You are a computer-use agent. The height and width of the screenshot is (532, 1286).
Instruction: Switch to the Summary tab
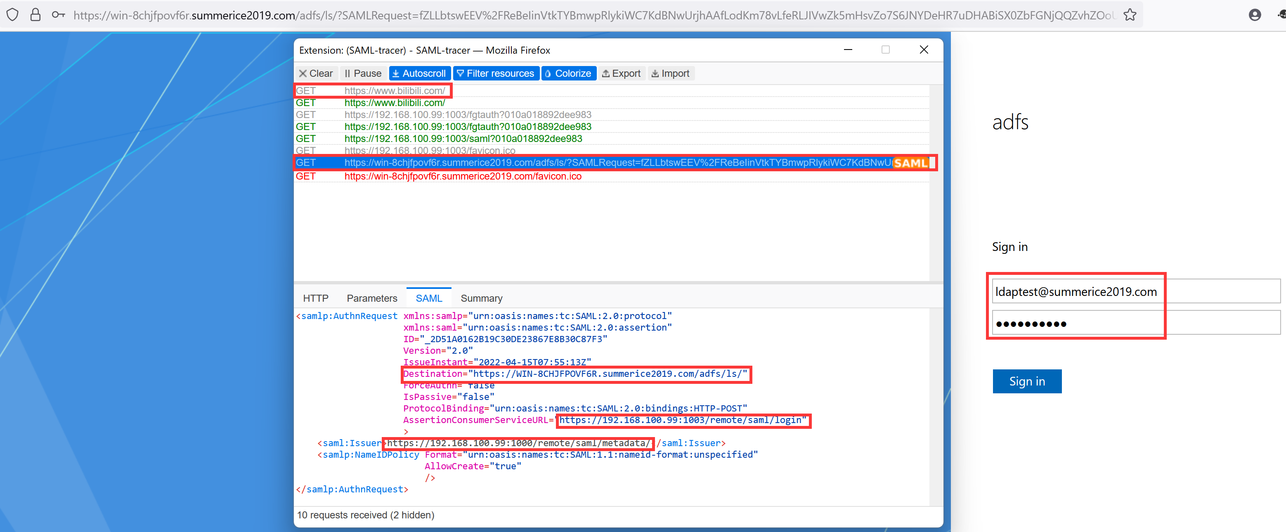pos(481,298)
